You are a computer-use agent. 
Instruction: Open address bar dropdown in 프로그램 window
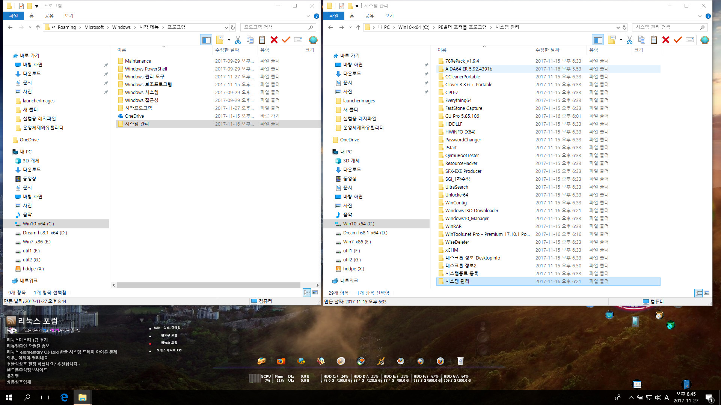[x=226, y=27]
